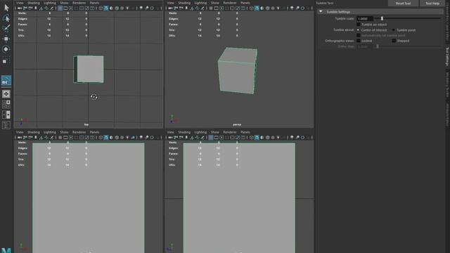Click highlighted Smooth Shade icon in perspective toolbar
The image size is (450, 253).
click(257, 8)
